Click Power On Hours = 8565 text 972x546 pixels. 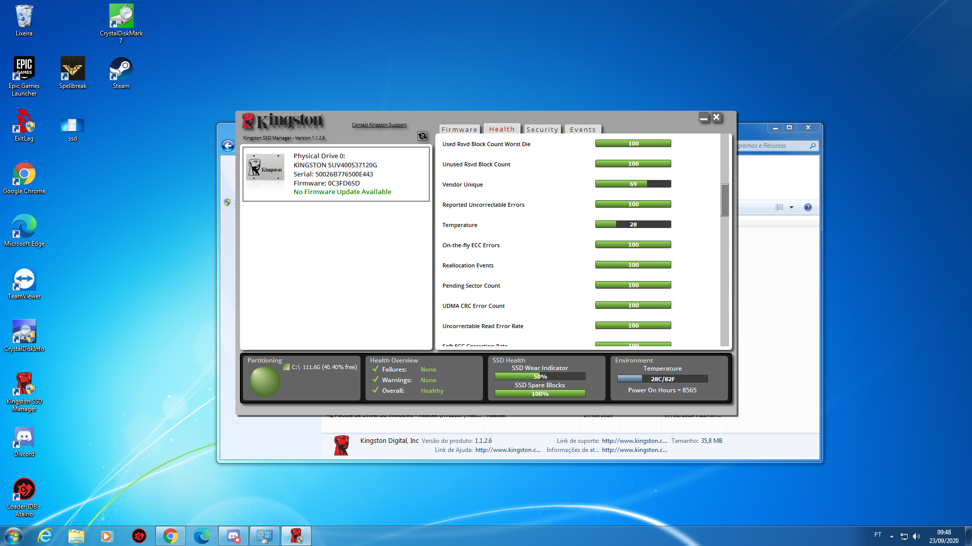click(x=662, y=390)
